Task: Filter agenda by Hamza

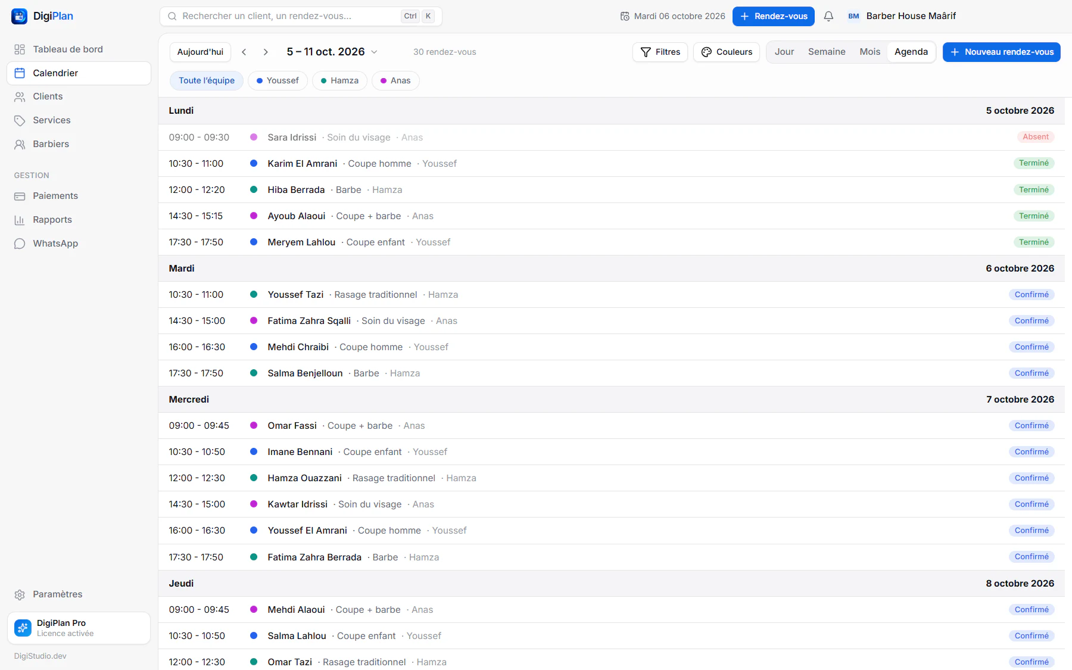Action: point(339,80)
